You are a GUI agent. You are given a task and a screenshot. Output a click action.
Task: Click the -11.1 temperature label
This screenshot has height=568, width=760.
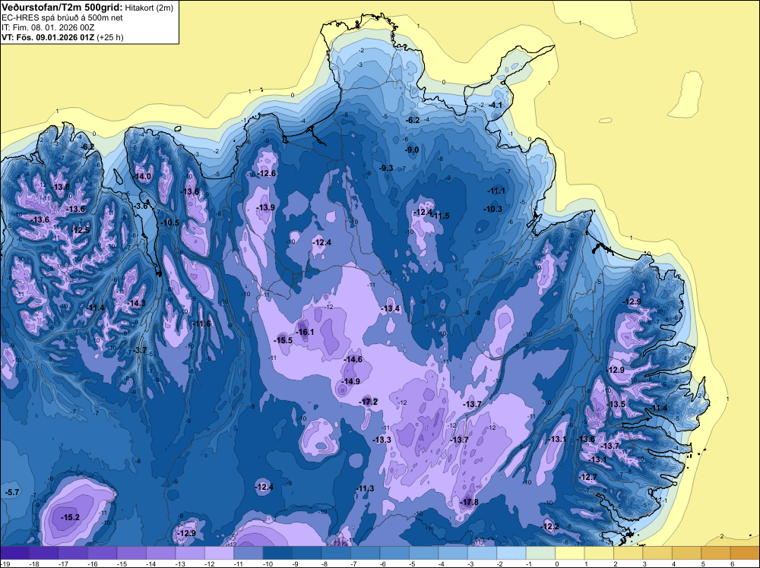pos(496,191)
